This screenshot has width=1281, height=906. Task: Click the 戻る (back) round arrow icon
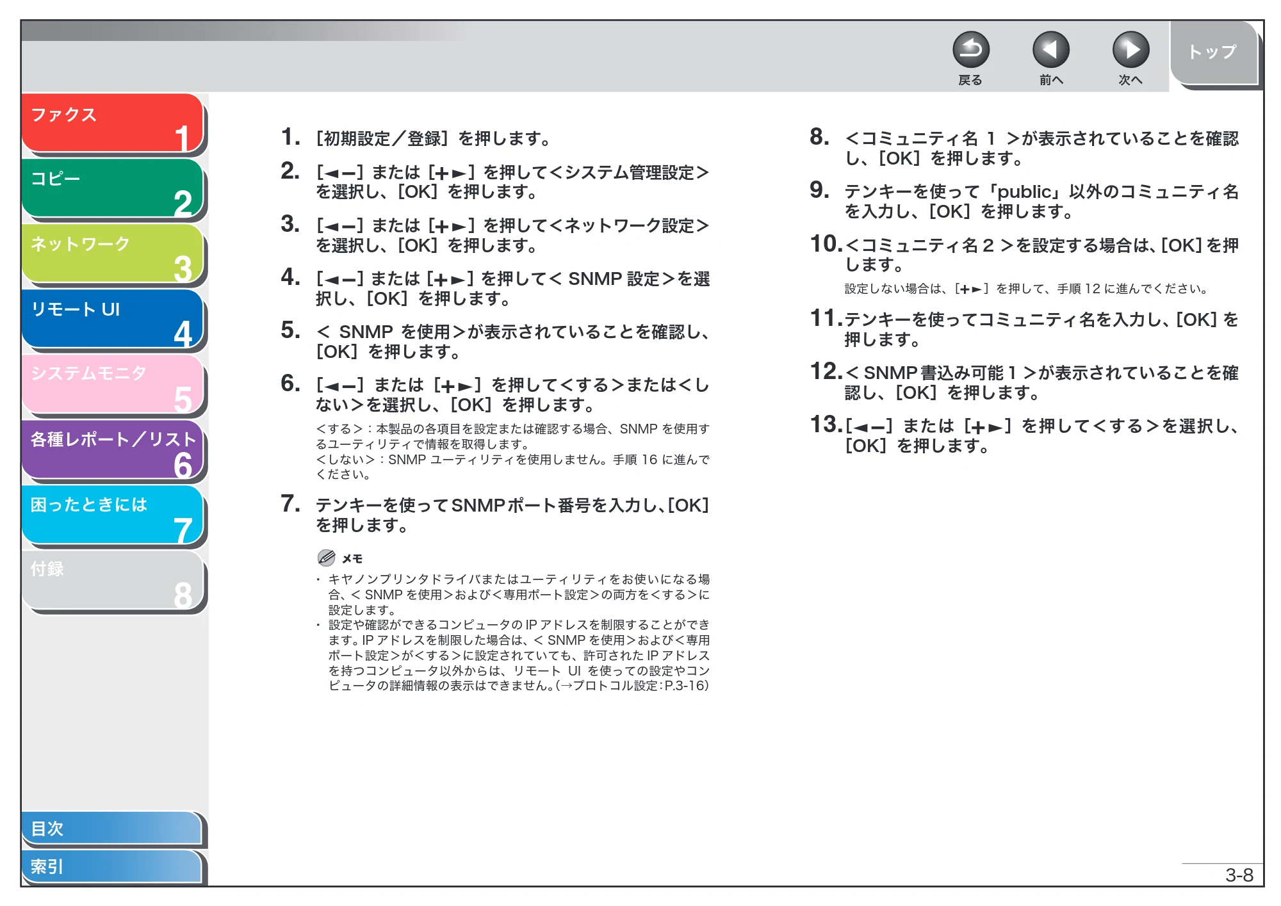pyautogui.click(x=970, y=49)
